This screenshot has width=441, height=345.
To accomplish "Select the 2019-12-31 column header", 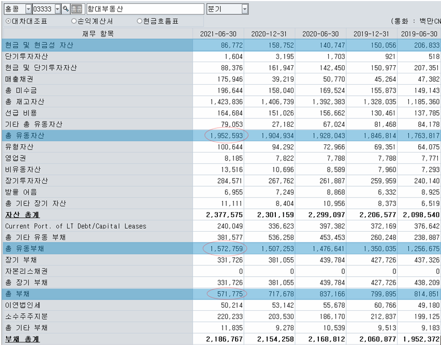I will coord(371,34).
